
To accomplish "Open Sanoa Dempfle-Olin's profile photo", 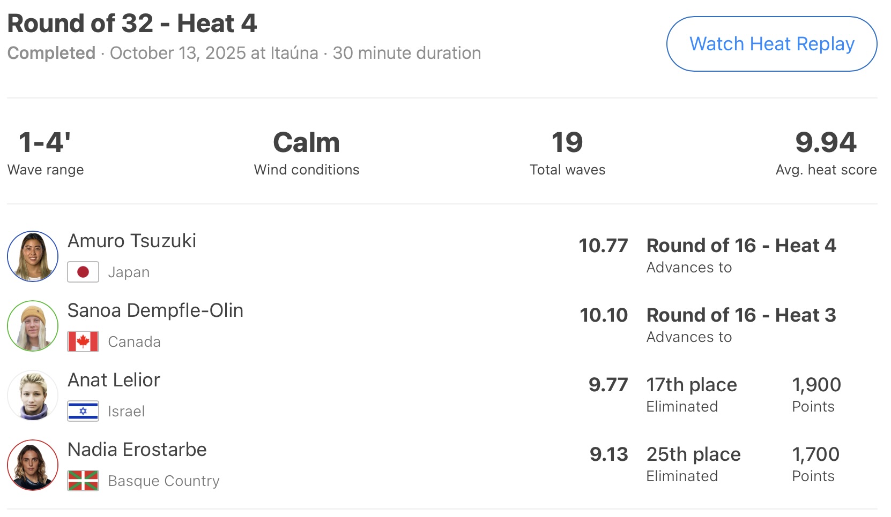I will 33,326.
